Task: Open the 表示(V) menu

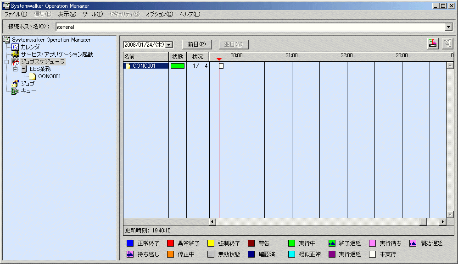Action: click(67, 14)
